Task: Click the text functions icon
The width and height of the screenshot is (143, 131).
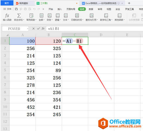Action: (66, 16)
